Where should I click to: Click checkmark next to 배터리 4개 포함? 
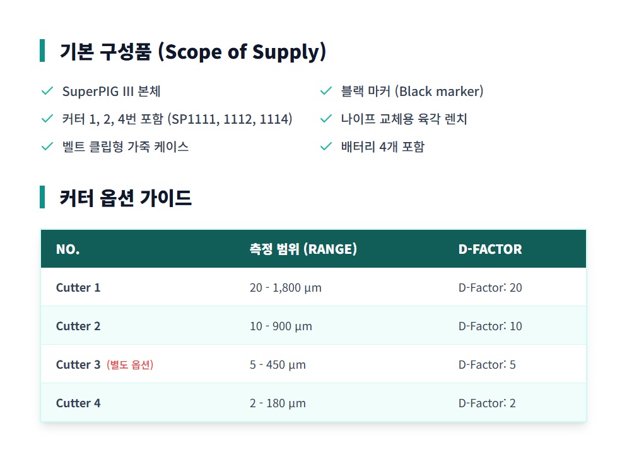(x=325, y=146)
